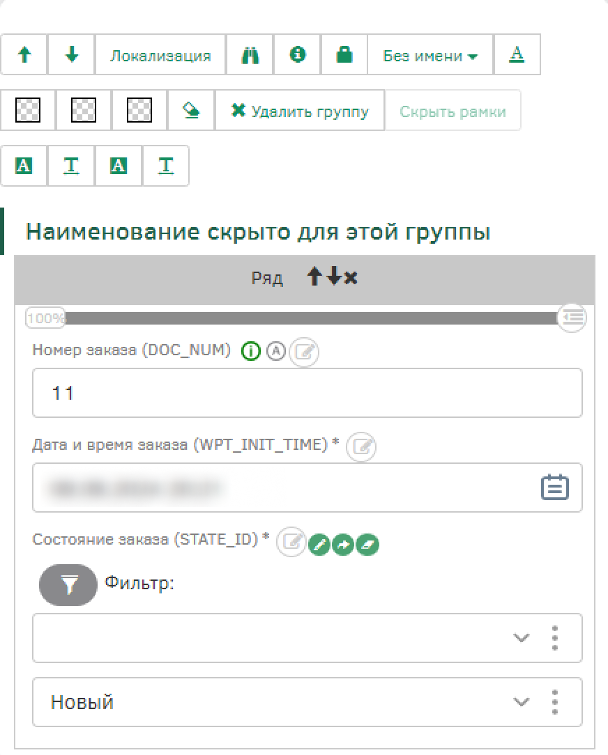Click the paint bucket fill icon
Image resolution: width=608 pixels, height=755 pixels.
coord(191,111)
